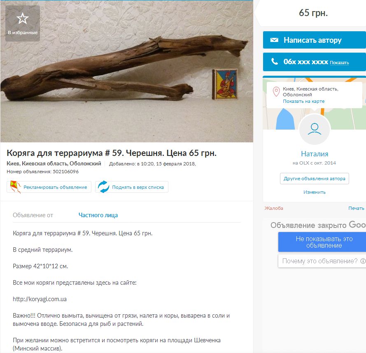Open the driftwood product photo
The image size is (366, 353).
coord(127,71)
